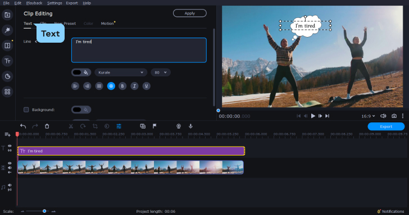Open the Titles sidebar tab
Image resolution: width=409 pixels, height=215 pixels.
[7, 61]
